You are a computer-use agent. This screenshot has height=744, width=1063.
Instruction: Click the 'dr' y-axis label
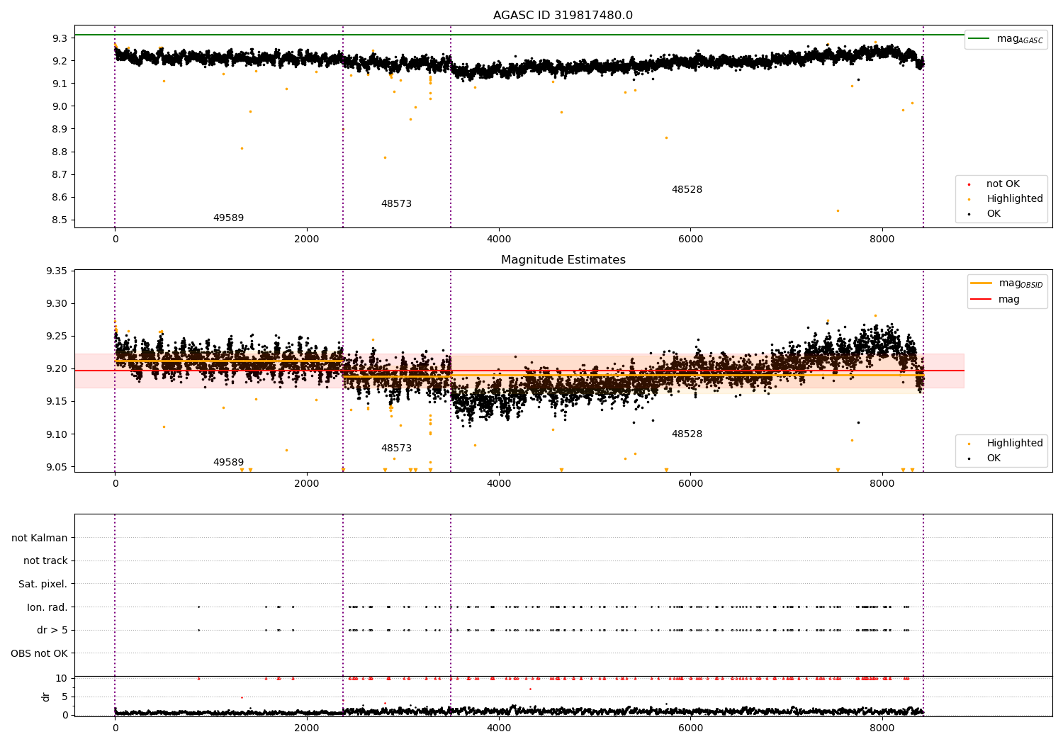tap(46, 697)
